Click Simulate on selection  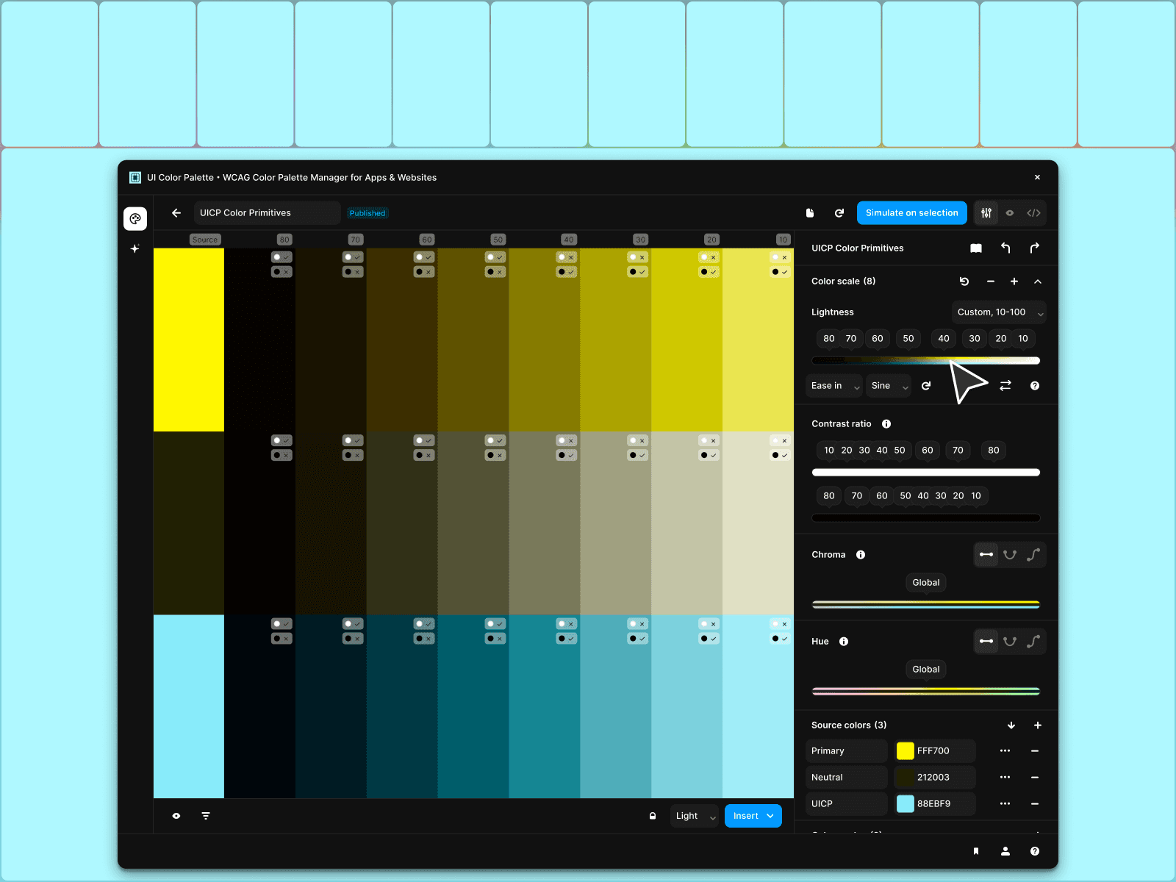pos(912,213)
